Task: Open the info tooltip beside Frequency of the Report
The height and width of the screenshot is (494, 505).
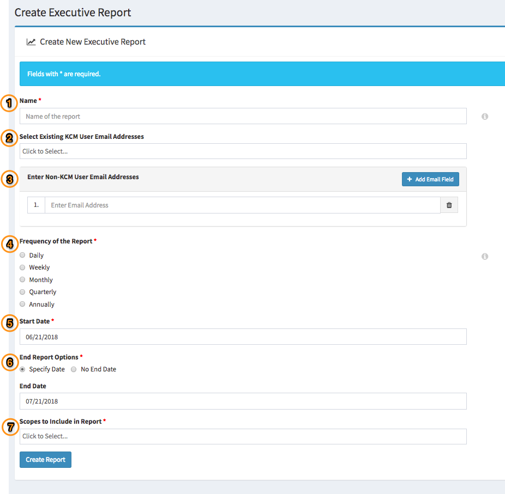Action: [485, 257]
